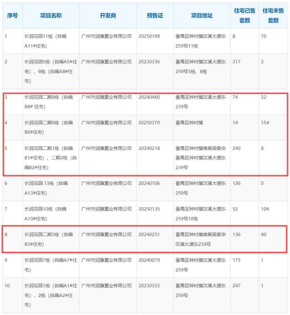Select project 长润花园7栋 name cell
This screenshot has width=290, height=315.
click(51, 265)
